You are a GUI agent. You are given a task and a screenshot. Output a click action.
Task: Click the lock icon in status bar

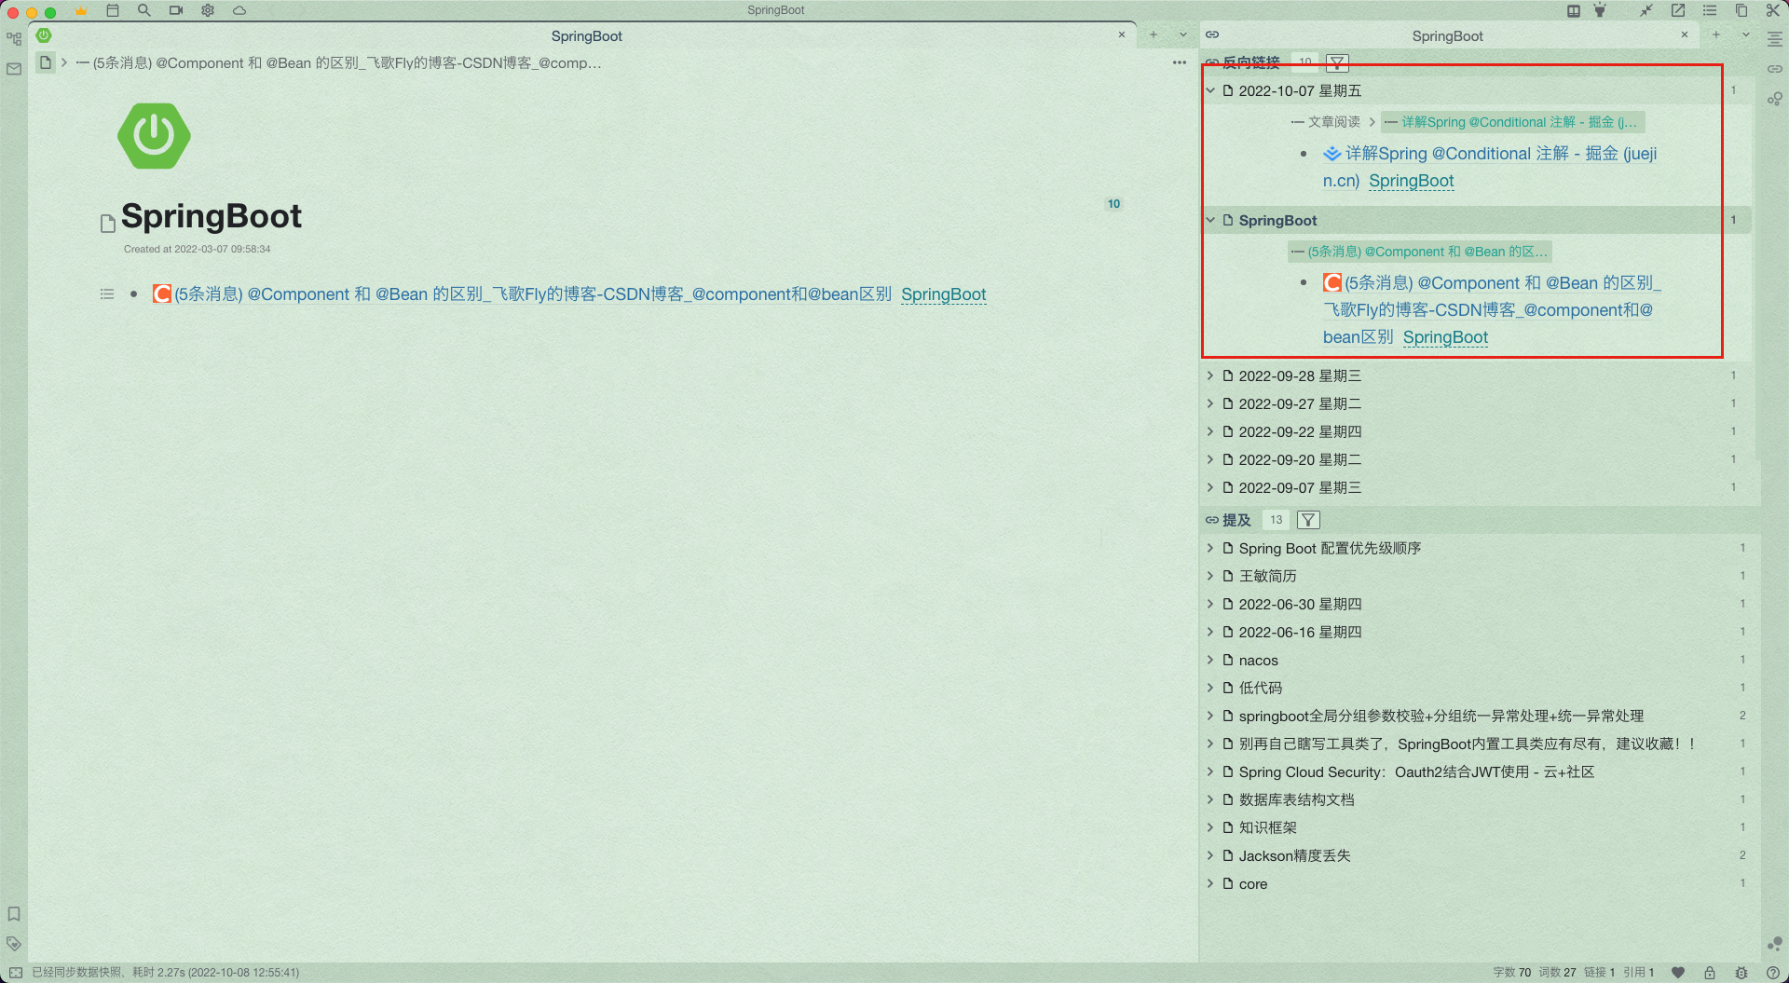1710,972
